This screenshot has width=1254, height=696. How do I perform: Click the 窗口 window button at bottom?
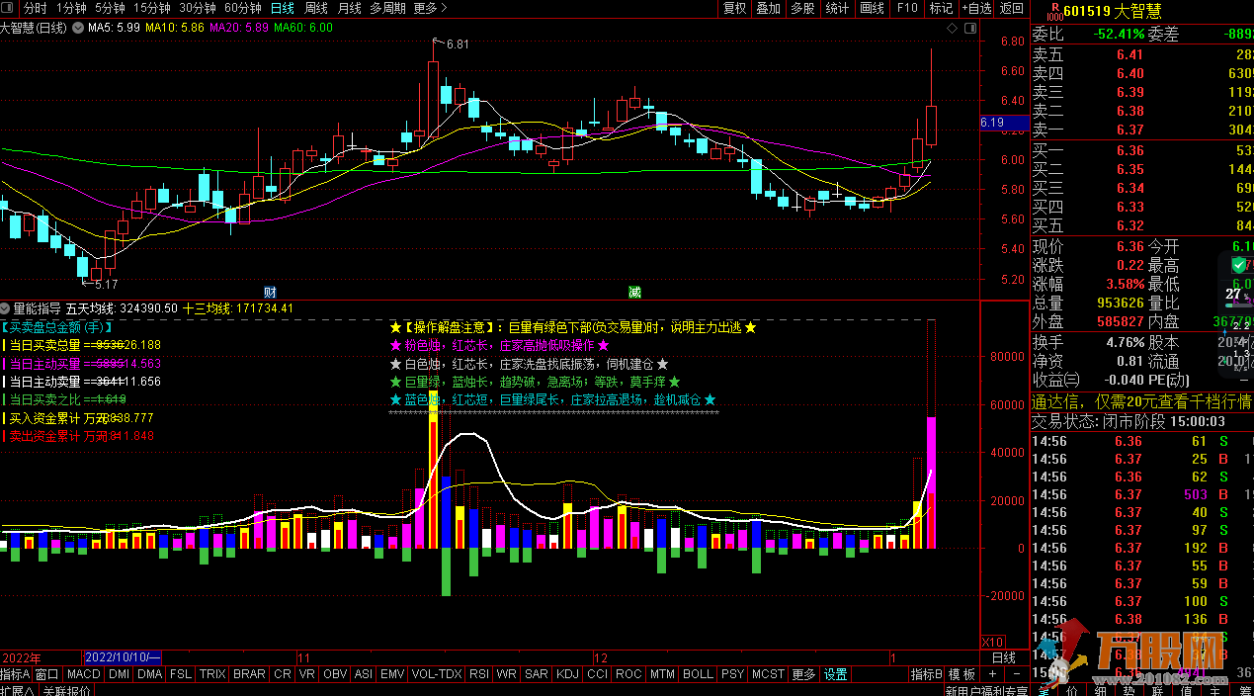point(46,674)
